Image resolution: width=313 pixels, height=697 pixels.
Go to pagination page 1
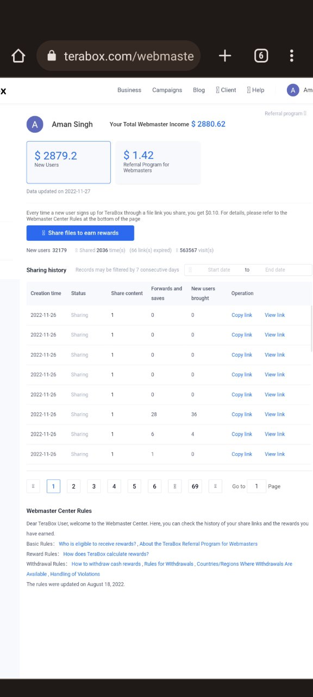pyautogui.click(x=53, y=486)
